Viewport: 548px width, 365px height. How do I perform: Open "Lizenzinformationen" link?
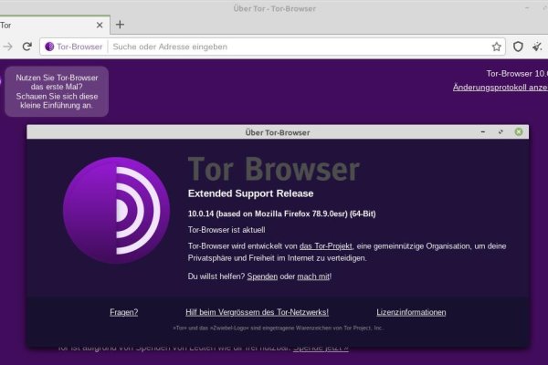pos(411,312)
